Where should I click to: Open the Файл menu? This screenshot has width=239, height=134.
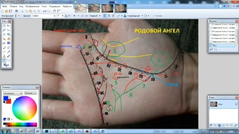pyautogui.click(x=5, y=6)
